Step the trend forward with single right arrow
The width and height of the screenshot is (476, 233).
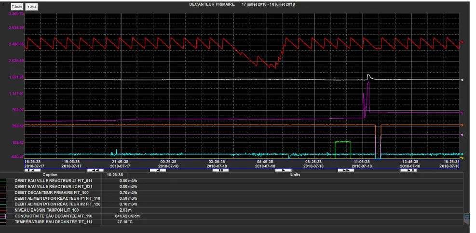(283, 170)
